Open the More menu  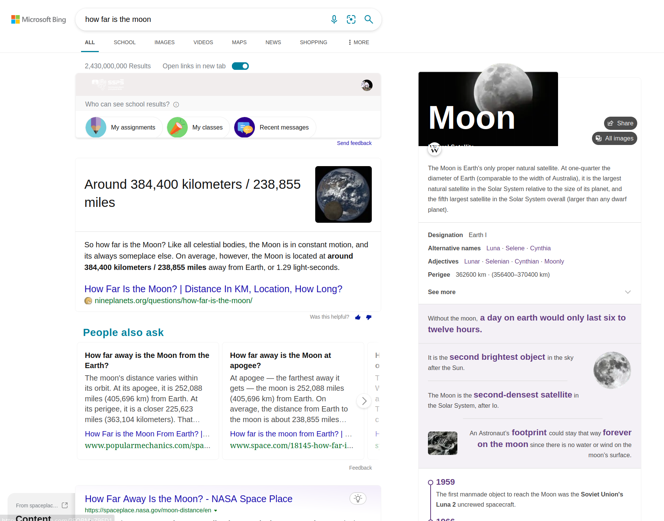pos(358,42)
